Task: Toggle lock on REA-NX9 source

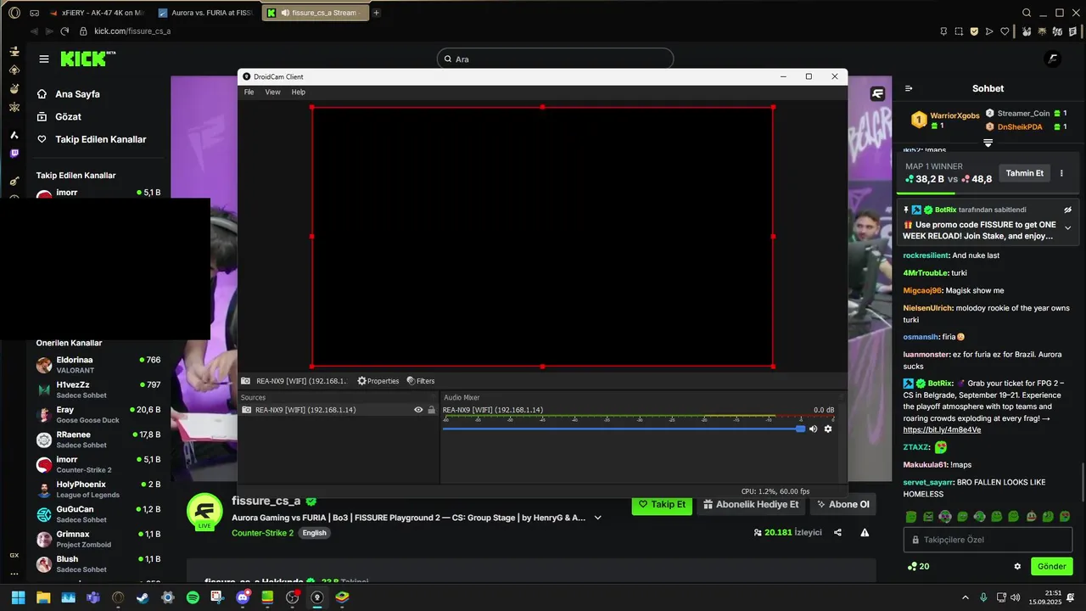Action: pyautogui.click(x=431, y=410)
